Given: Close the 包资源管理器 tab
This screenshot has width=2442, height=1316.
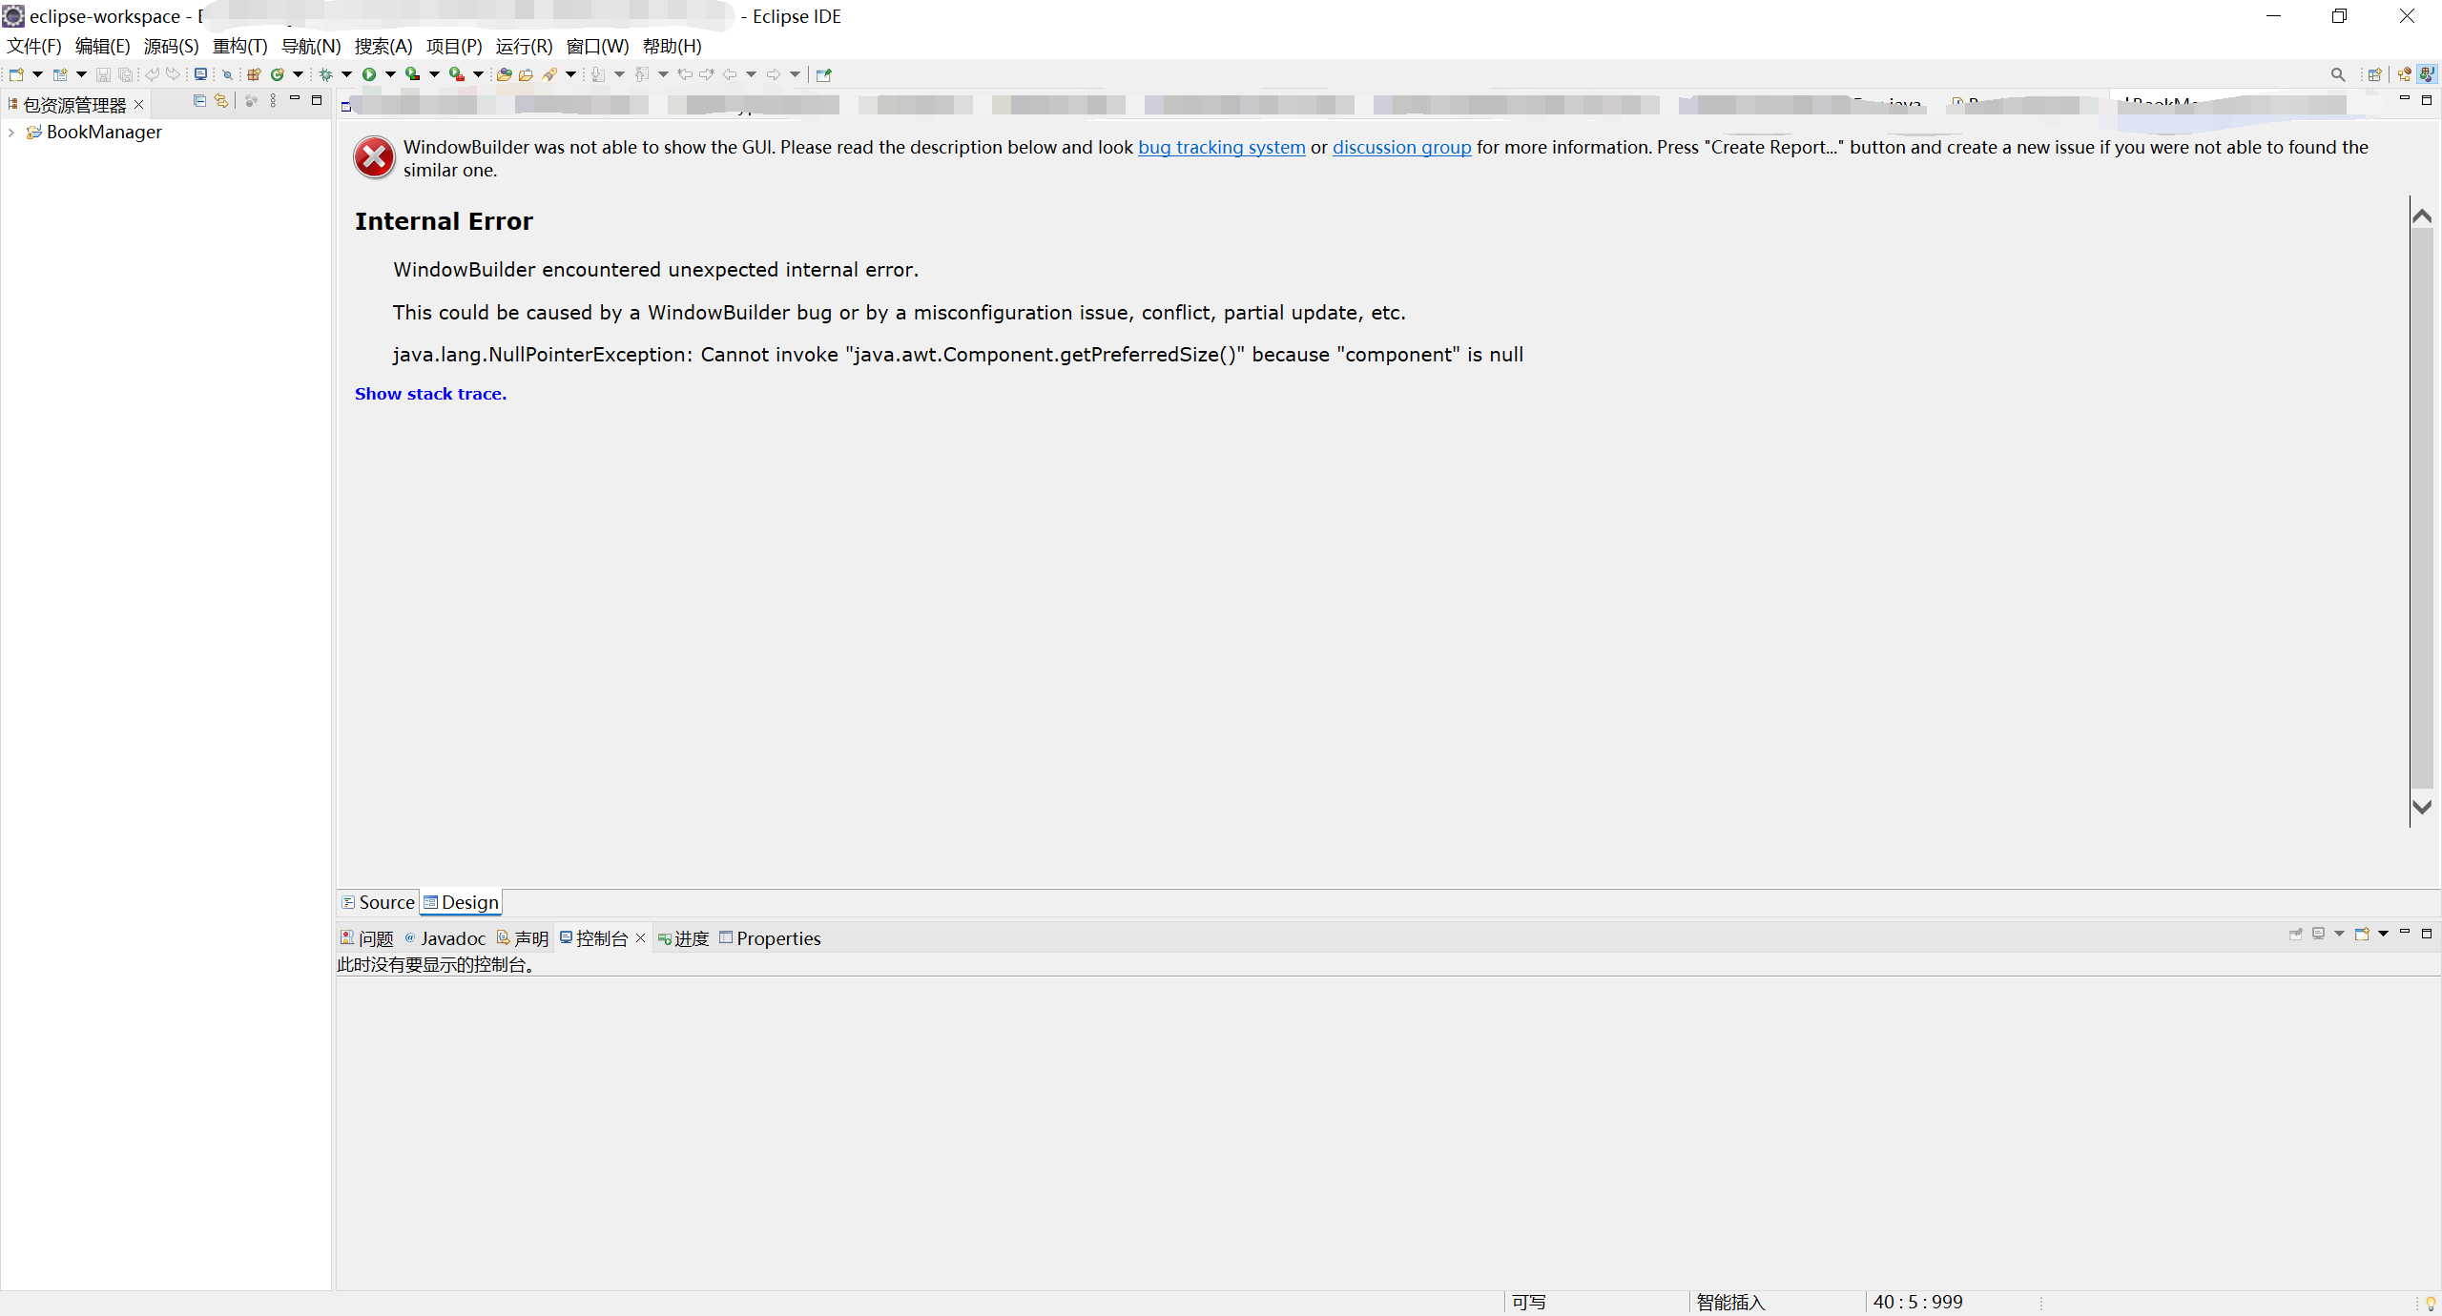Looking at the screenshot, I should click(139, 105).
